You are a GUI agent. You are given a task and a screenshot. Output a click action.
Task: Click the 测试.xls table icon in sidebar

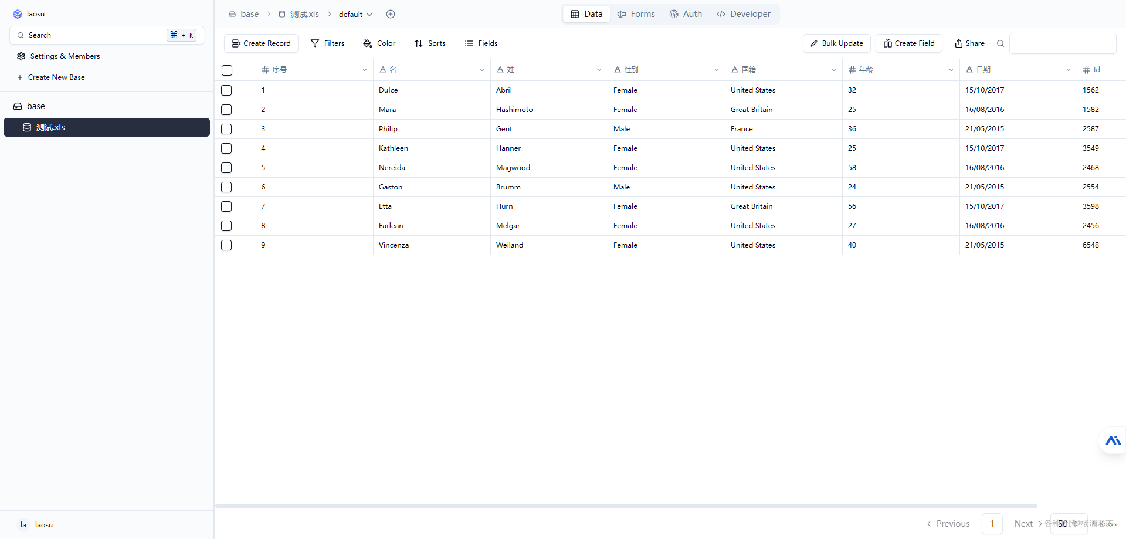click(27, 127)
